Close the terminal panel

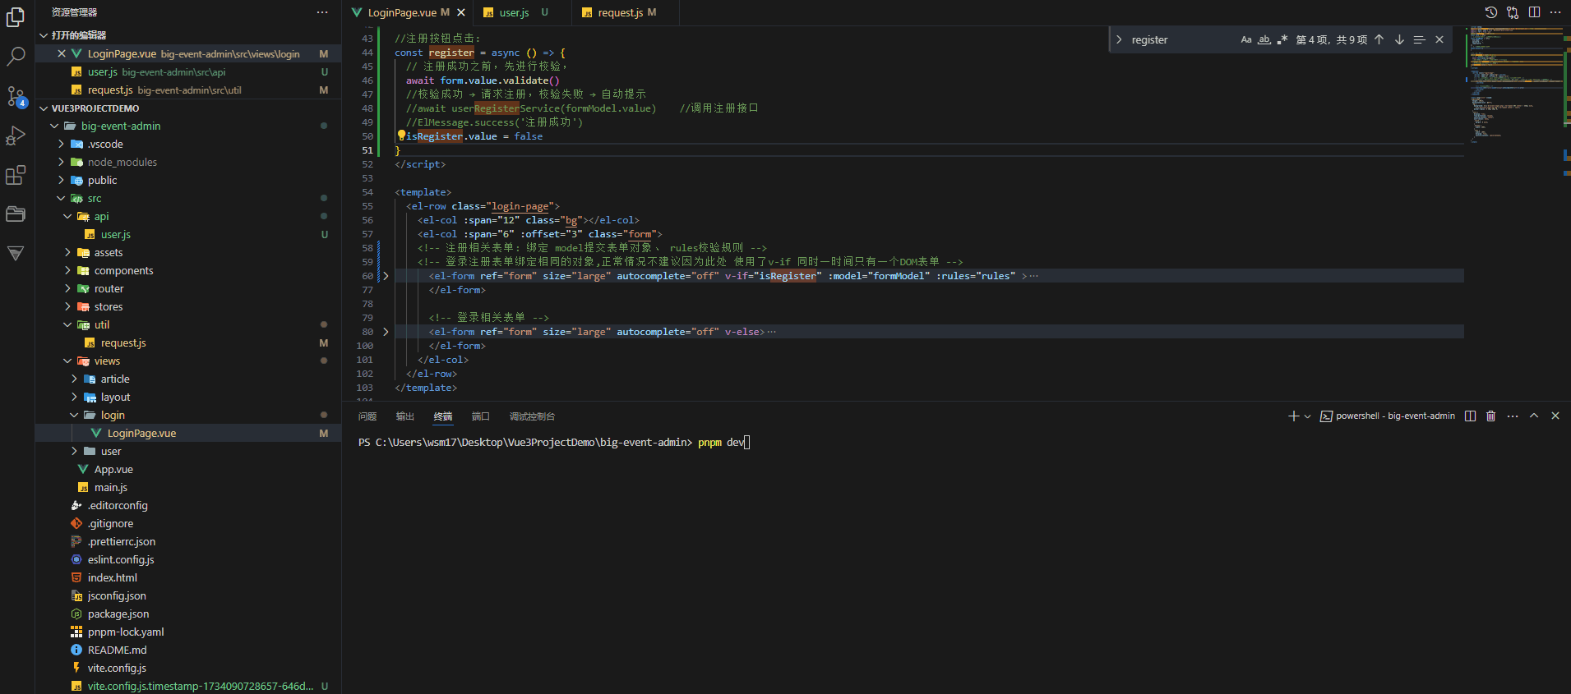coord(1555,416)
